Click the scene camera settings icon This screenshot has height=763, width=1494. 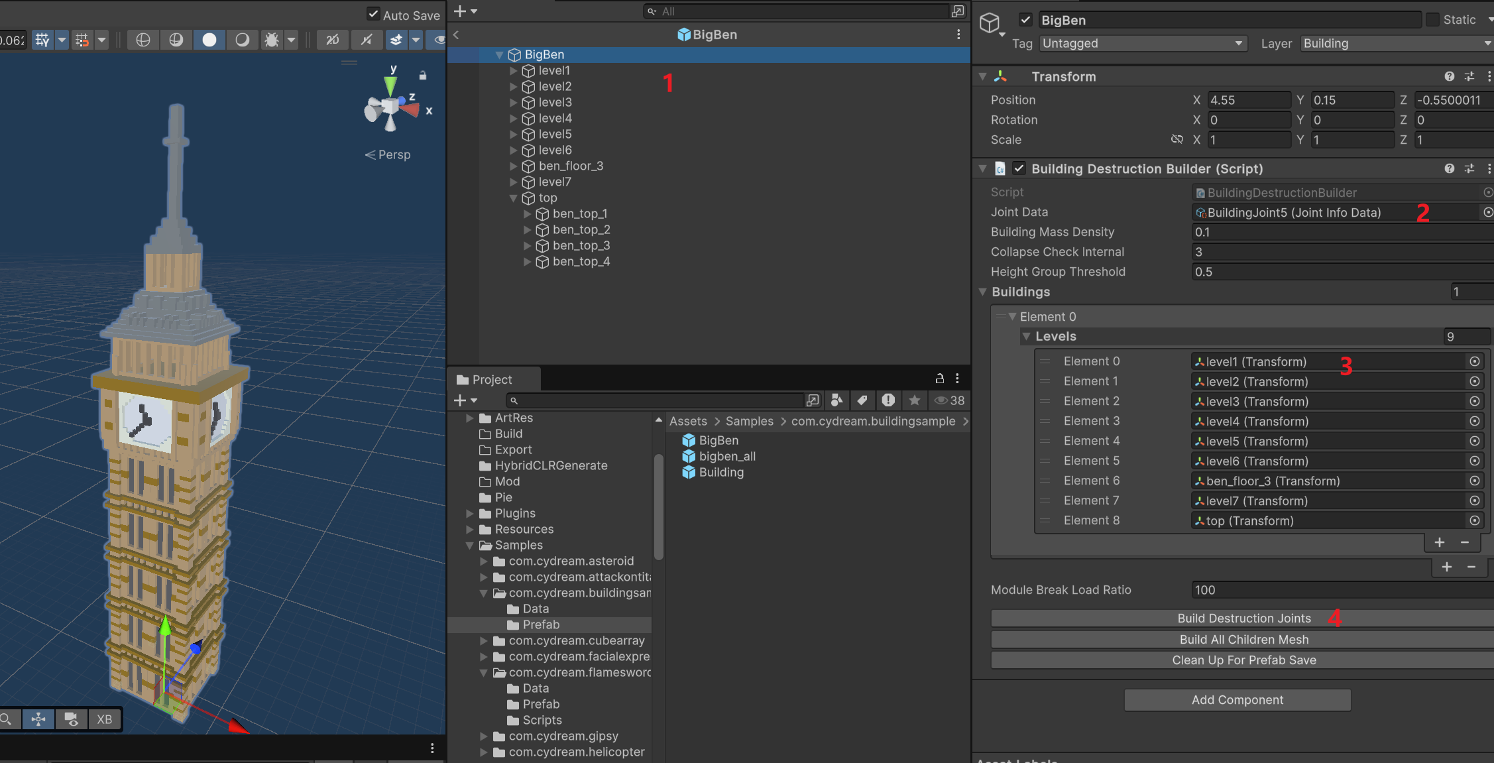pos(72,719)
